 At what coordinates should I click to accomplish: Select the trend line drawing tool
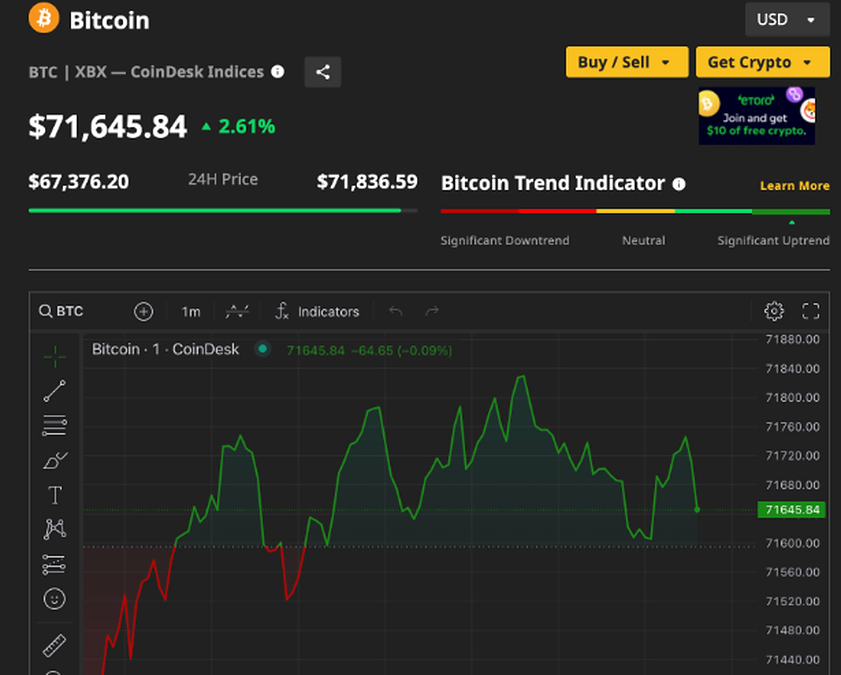click(x=54, y=391)
